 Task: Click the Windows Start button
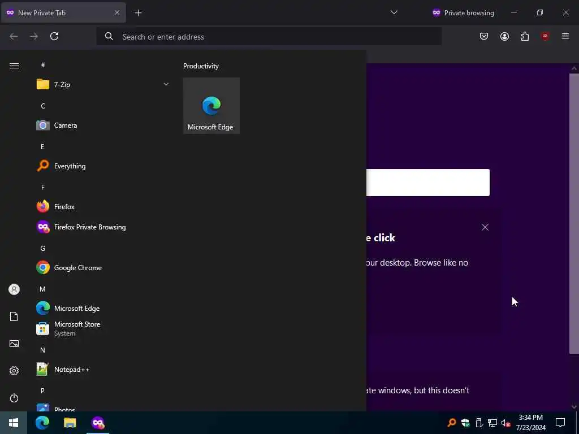click(14, 423)
